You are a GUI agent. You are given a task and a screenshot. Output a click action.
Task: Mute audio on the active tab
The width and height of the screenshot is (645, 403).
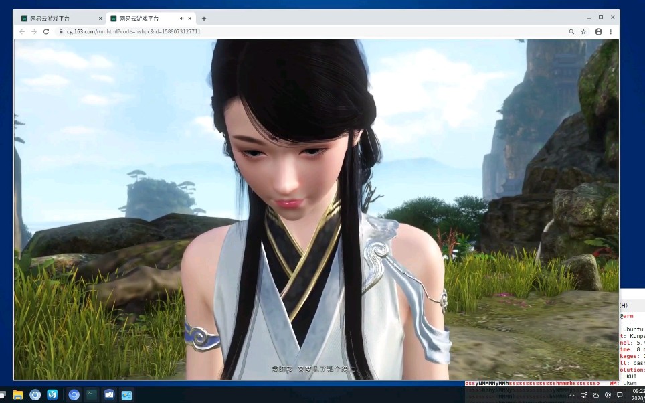pyautogui.click(x=181, y=19)
